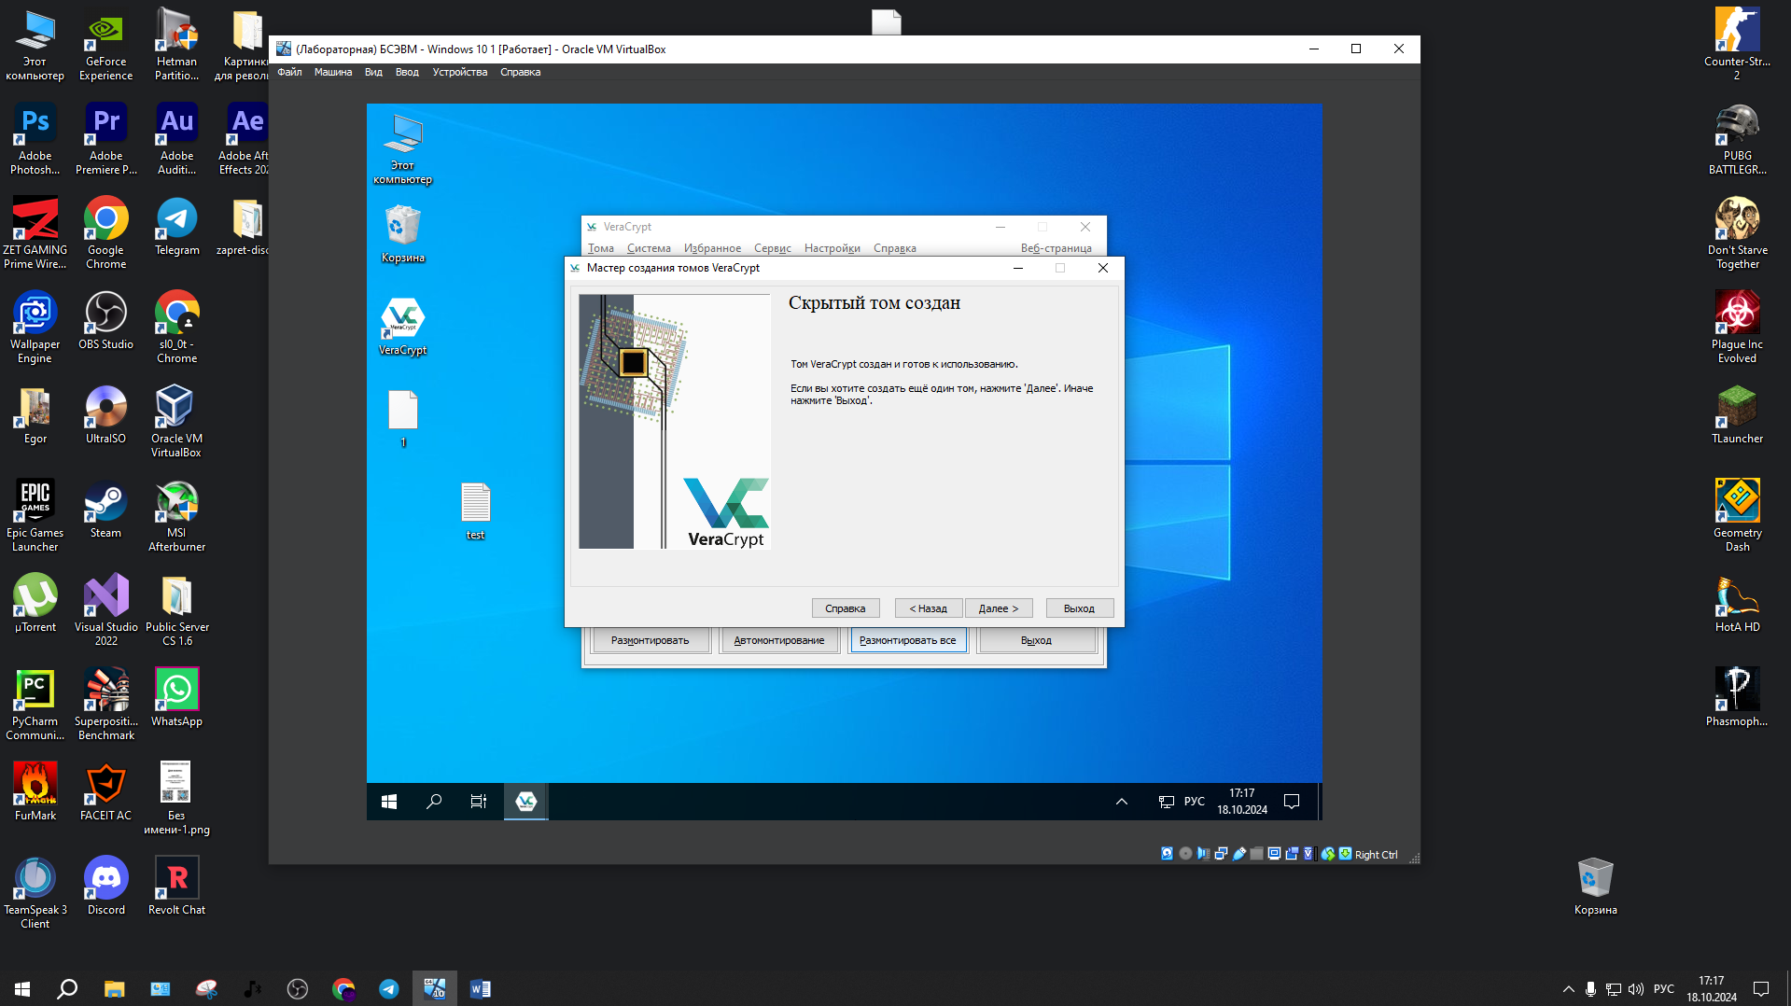1791x1006 pixels.
Task: Click the guest clock showing 17:17
Action: [1242, 802]
